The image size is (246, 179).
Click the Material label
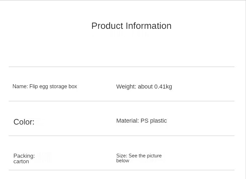(x=127, y=121)
